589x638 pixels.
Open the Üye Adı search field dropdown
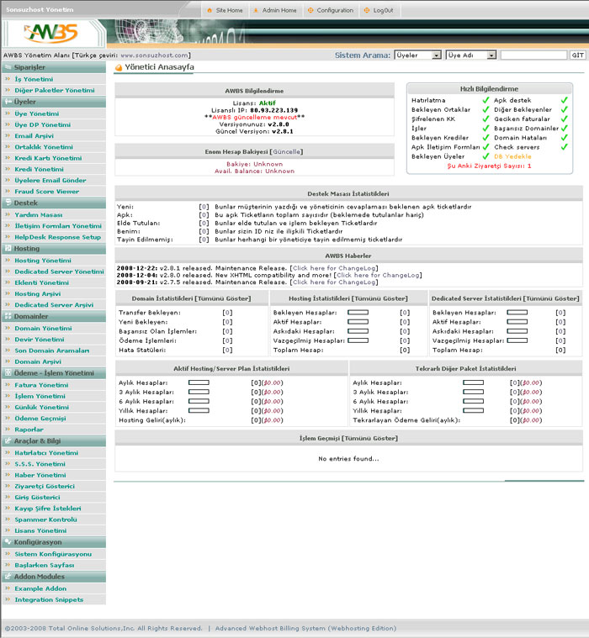click(471, 55)
